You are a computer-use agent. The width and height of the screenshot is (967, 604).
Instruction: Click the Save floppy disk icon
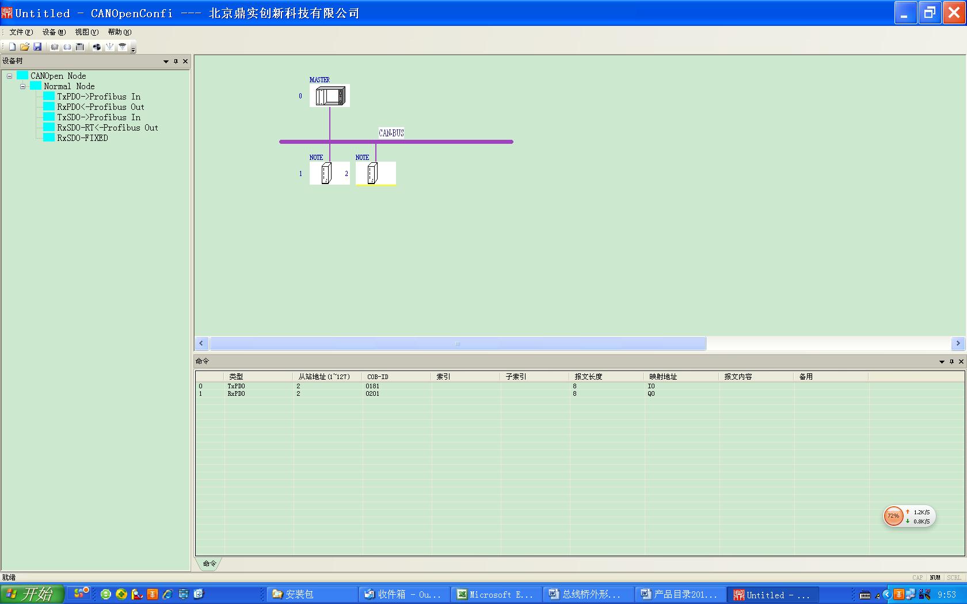(x=37, y=47)
